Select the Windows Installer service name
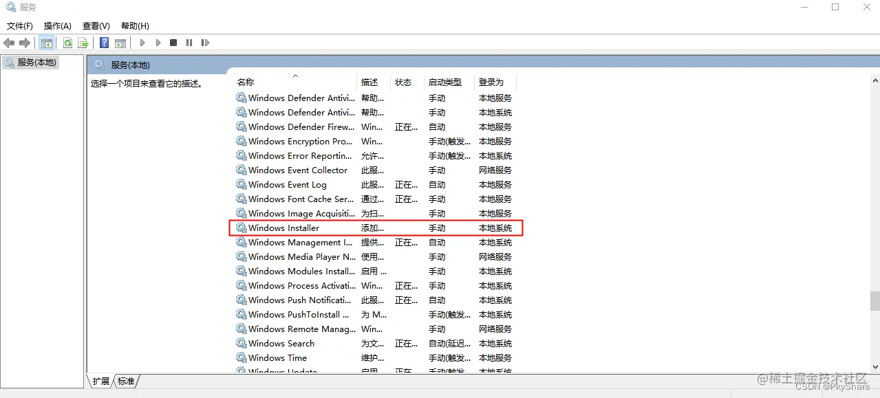 pos(283,228)
